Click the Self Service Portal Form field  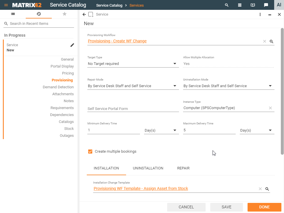[133, 109]
